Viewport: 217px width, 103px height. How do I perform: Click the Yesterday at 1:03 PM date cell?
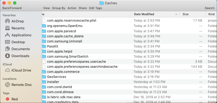click(150, 82)
